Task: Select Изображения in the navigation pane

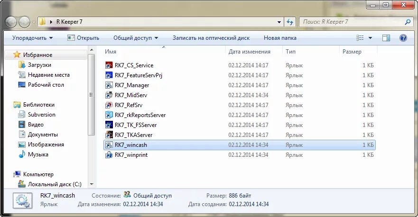Action: click(46, 145)
